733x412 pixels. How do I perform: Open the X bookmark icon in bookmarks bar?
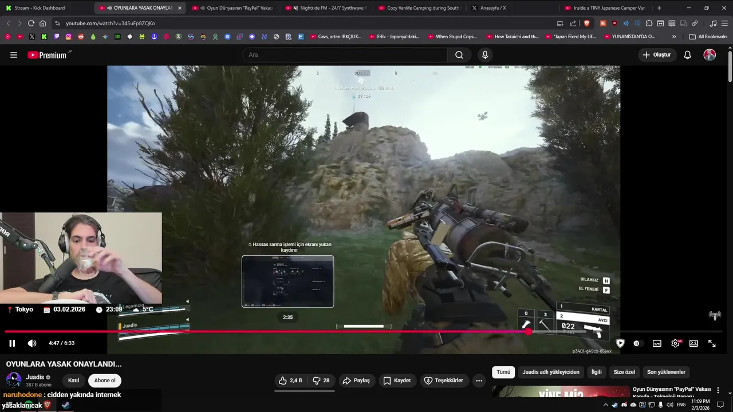tap(31, 37)
